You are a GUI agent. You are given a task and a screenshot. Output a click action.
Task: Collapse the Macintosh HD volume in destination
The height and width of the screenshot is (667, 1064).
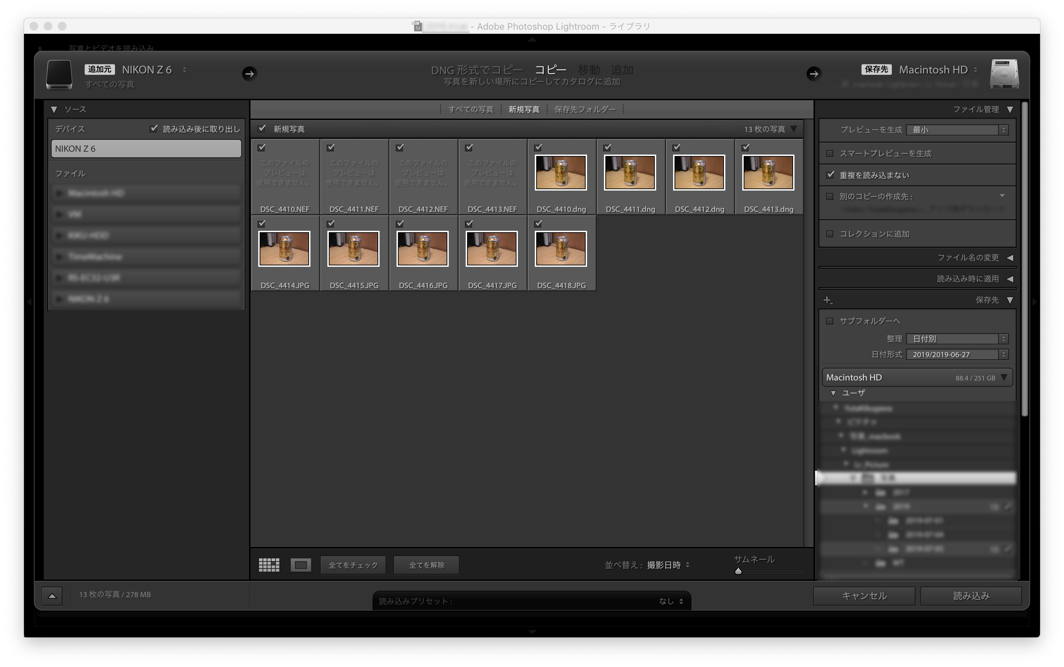1004,378
